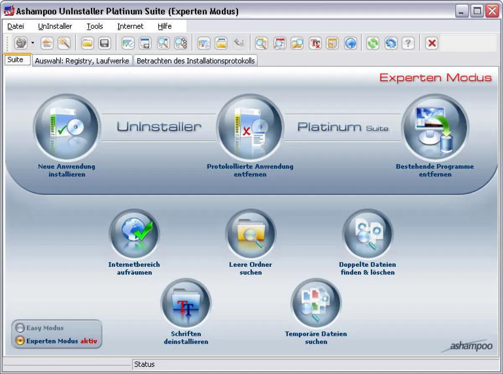Switch to Auswahl: Registry, Laufwerke tab
The width and height of the screenshot is (503, 374).
(x=82, y=61)
